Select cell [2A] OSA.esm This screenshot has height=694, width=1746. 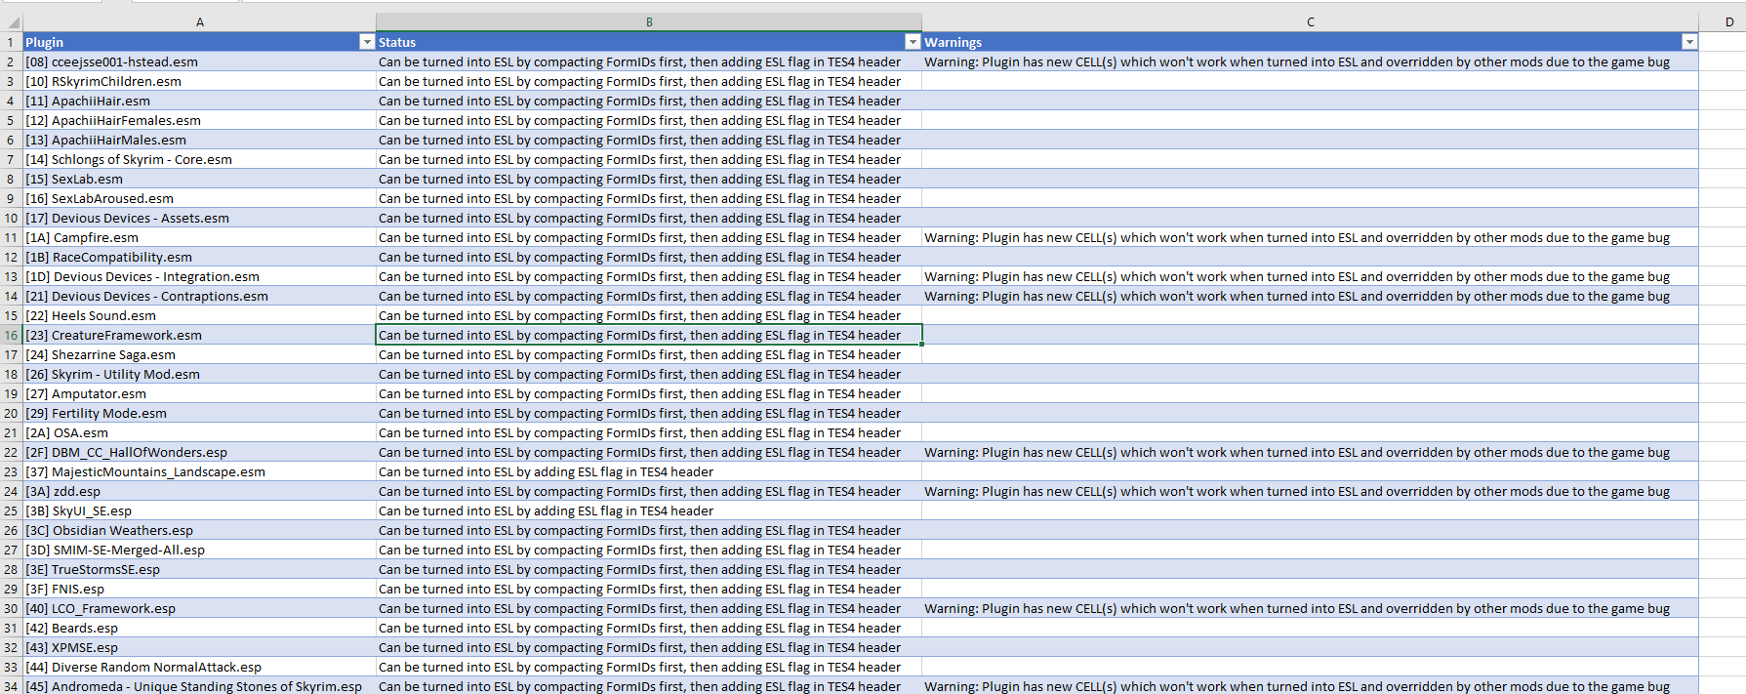(199, 432)
